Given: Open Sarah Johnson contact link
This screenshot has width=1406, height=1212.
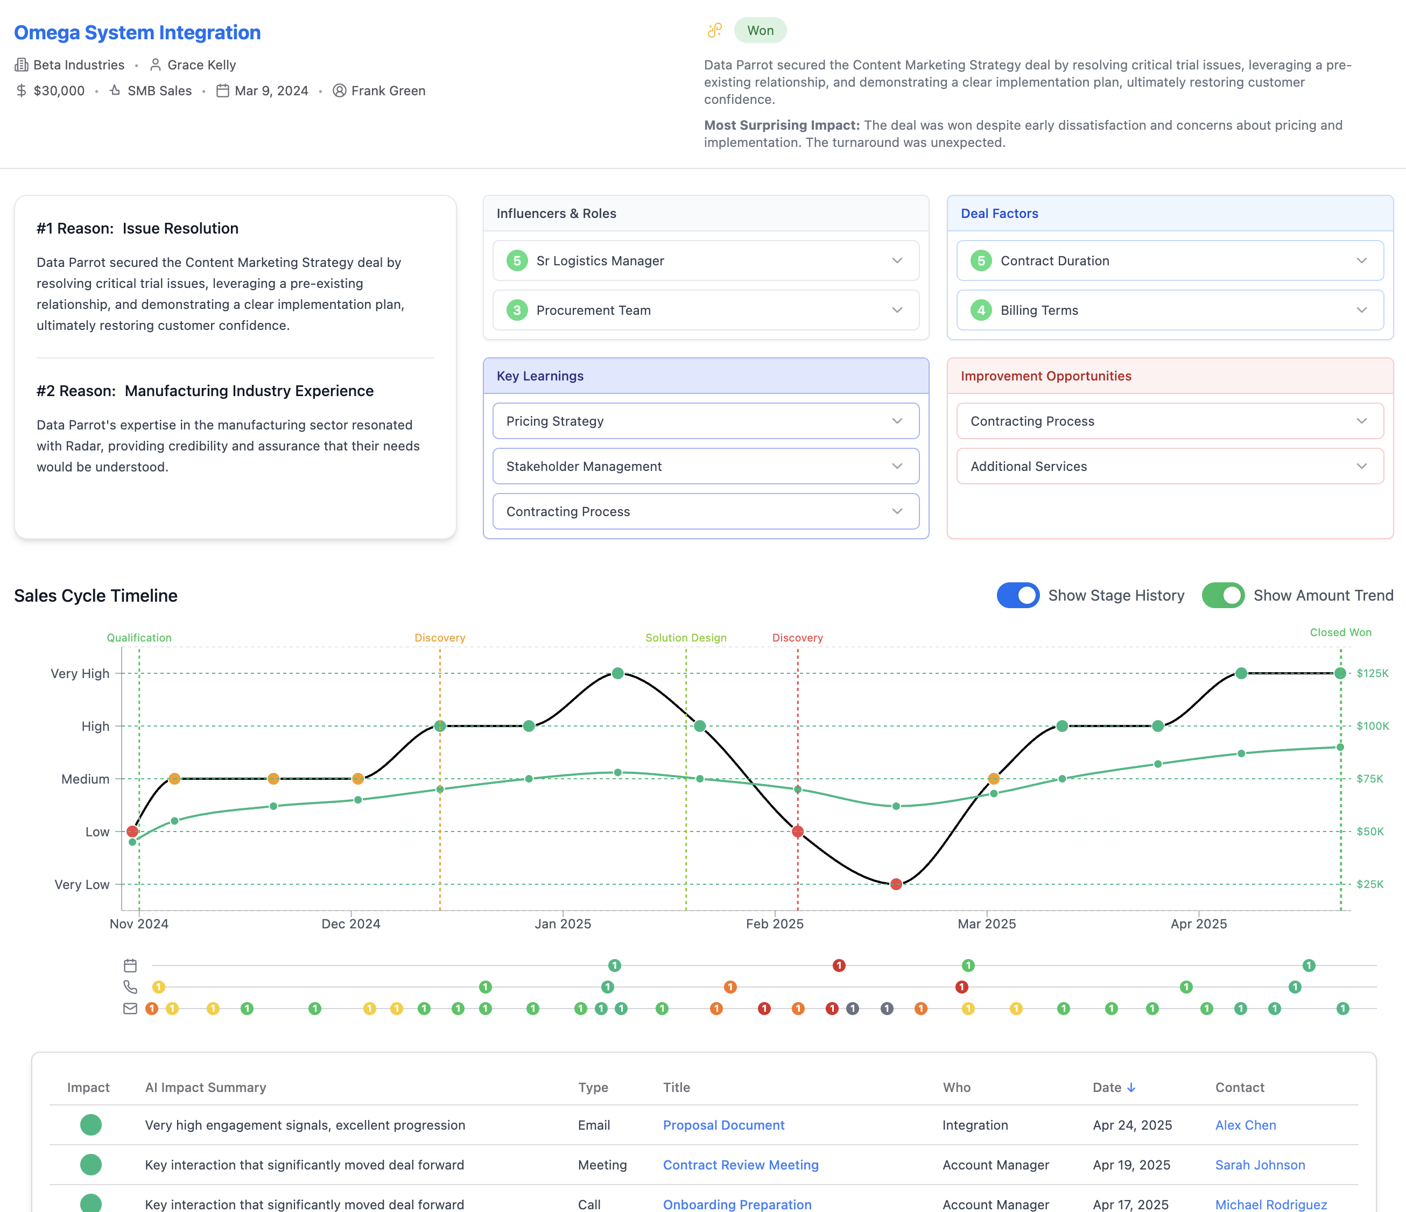Looking at the screenshot, I should [1260, 1165].
